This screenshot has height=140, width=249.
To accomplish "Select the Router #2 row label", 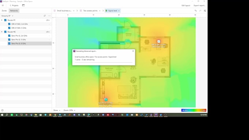I will [11, 32].
